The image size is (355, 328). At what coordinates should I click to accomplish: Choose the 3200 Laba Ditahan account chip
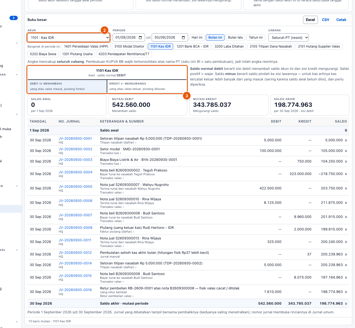pyautogui.click(x=229, y=46)
